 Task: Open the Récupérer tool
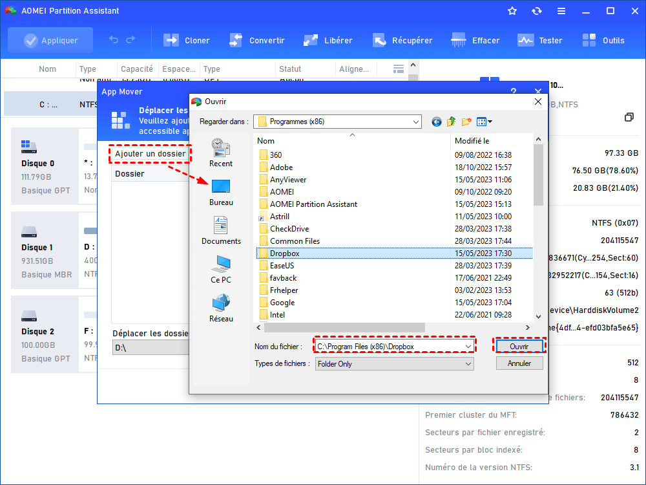tap(402, 40)
